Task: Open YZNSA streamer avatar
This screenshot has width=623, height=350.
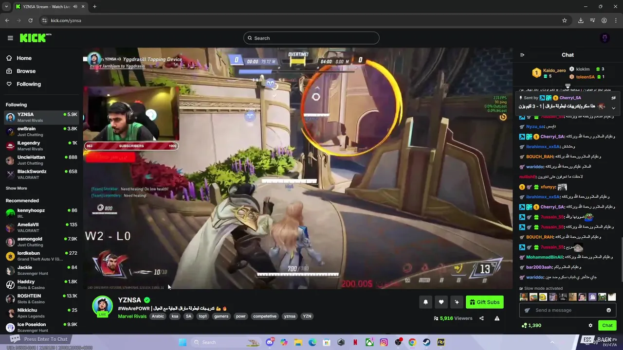Action: 102,306
